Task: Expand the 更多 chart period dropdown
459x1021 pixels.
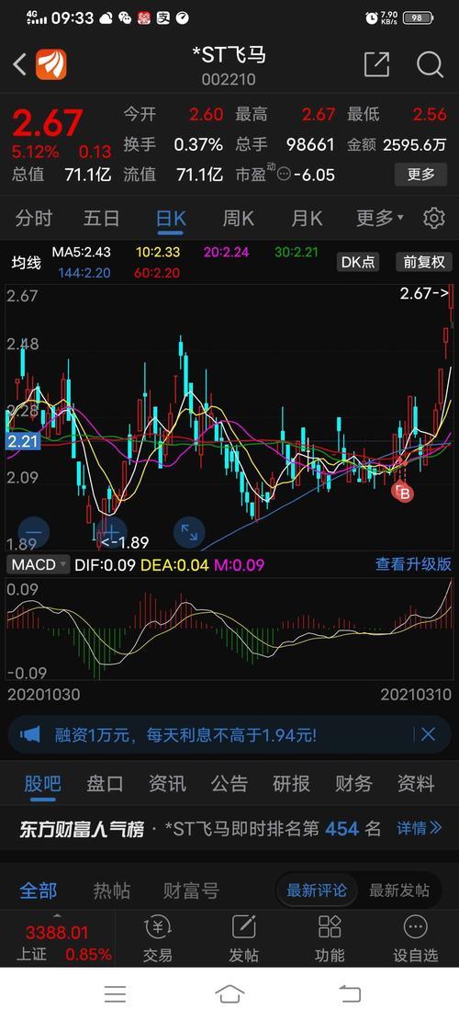Action: [x=380, y=218]
